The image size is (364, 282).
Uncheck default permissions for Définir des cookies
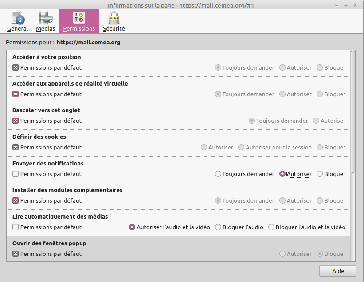(16, 148)
